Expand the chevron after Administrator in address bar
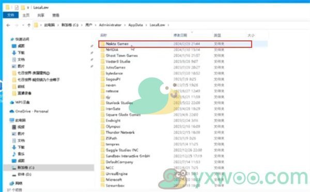The height and width of the screenshot is (192, 310). tap(125, 25)
